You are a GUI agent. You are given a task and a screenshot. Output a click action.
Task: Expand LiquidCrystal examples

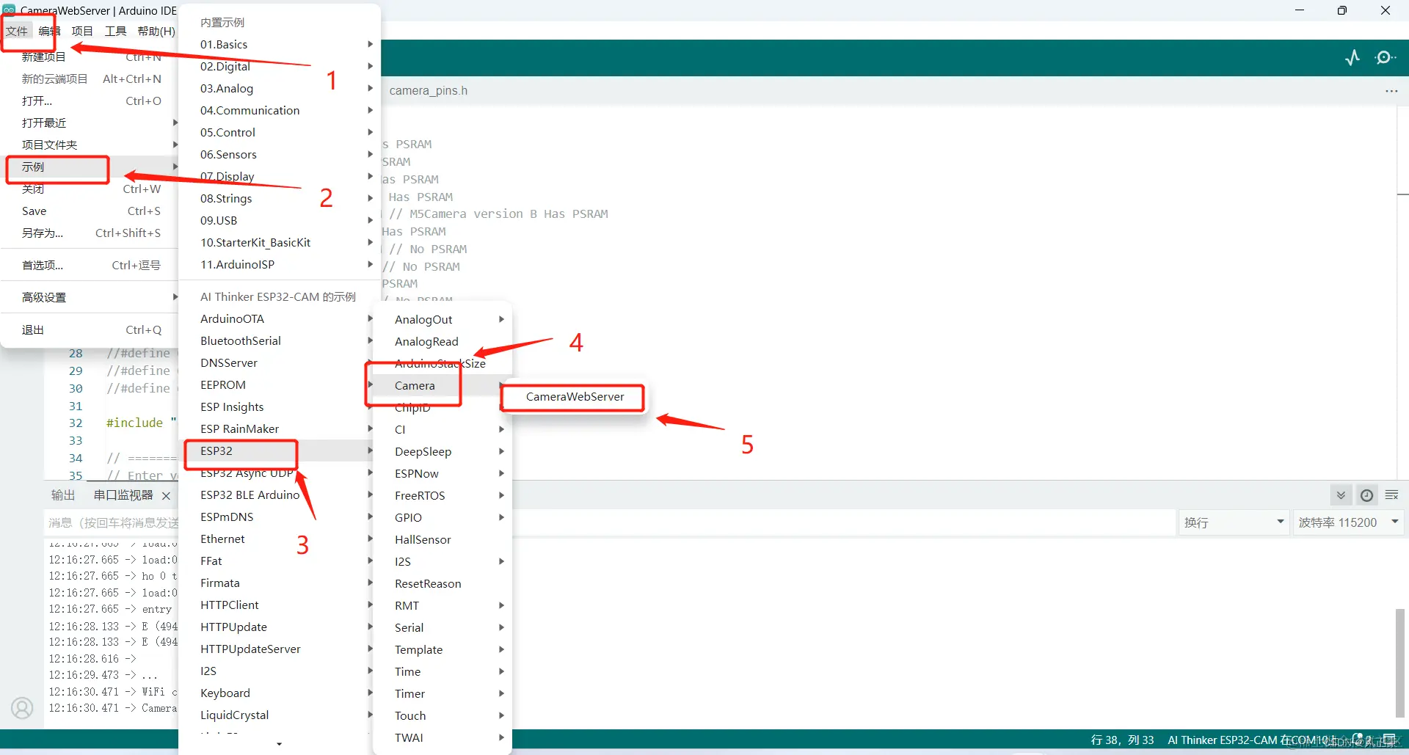[x=275, y=715]
